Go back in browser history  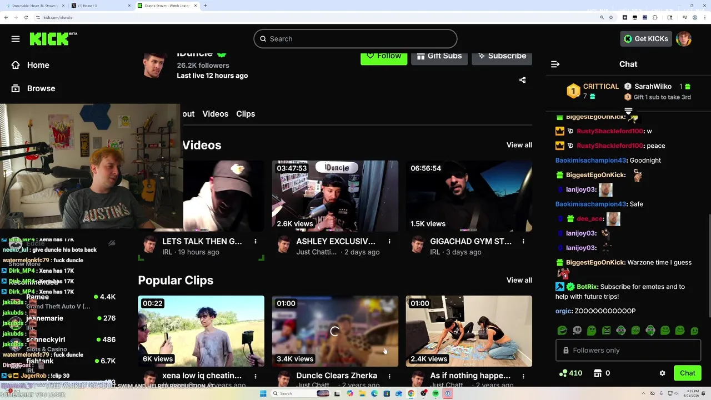click(x=6, y=17)
